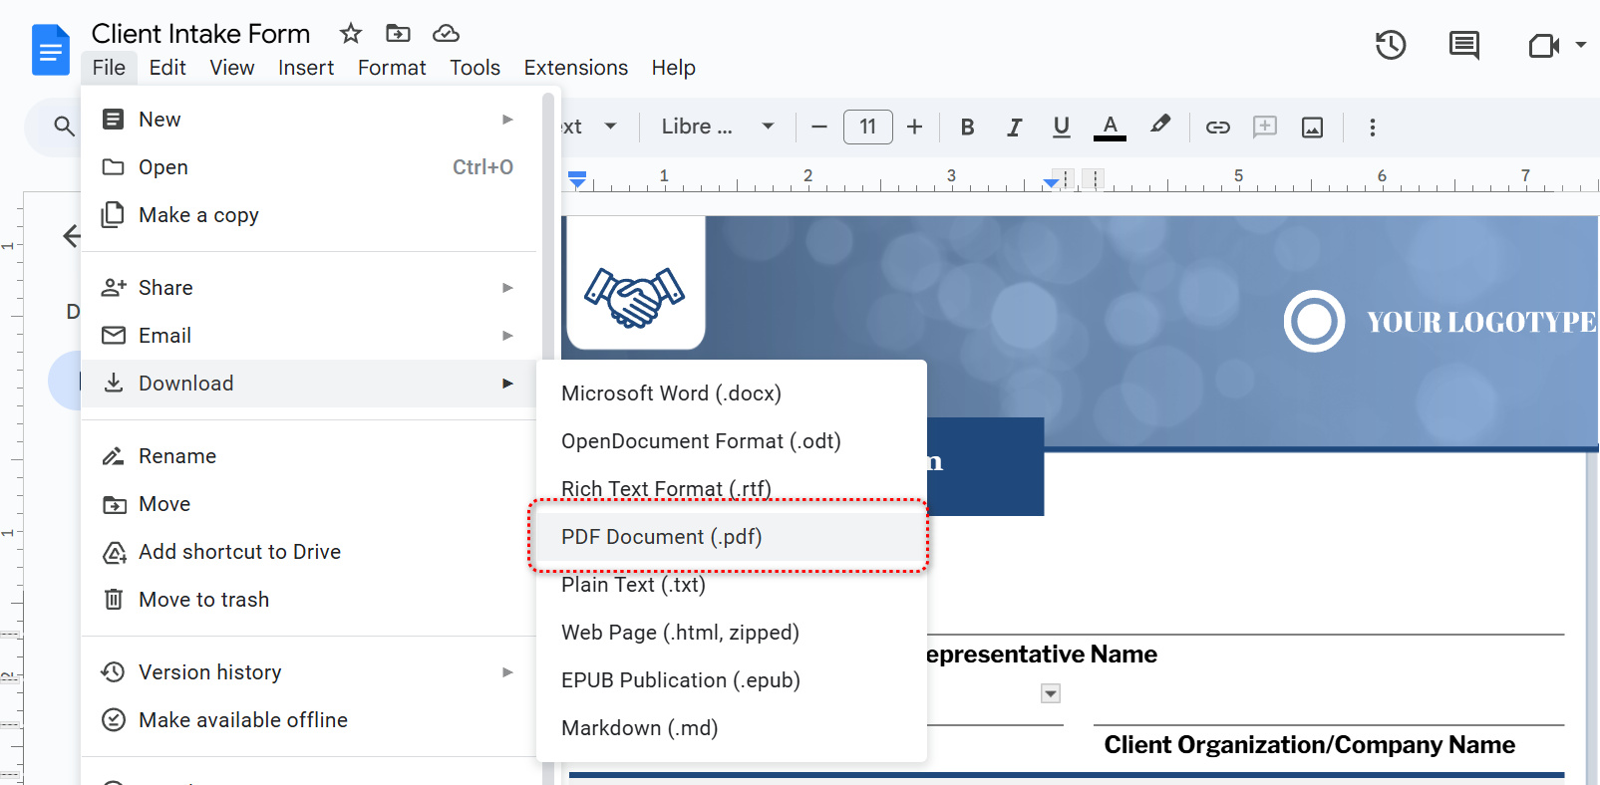The height and width of the screenshot is (785, 1600).
Task: Open version history clock icon at top right
Action: point(1390,45)
